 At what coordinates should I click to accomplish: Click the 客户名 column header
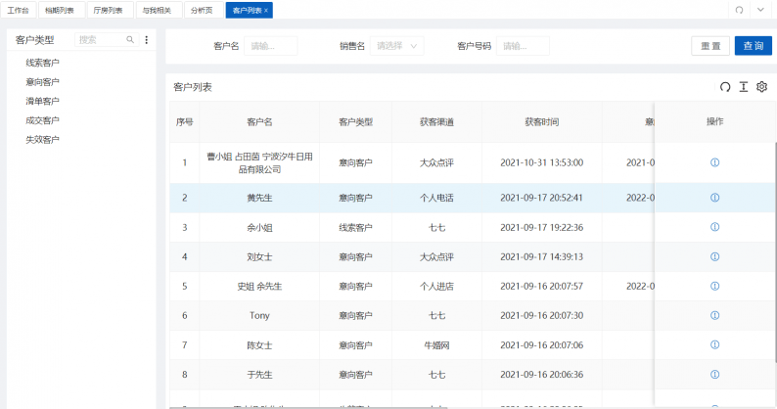pos(259,122)
